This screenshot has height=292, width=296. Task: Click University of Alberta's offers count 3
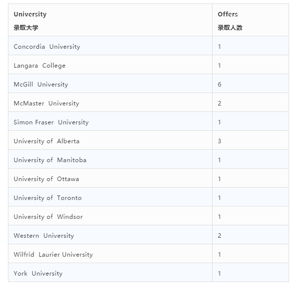coord(220,141)
